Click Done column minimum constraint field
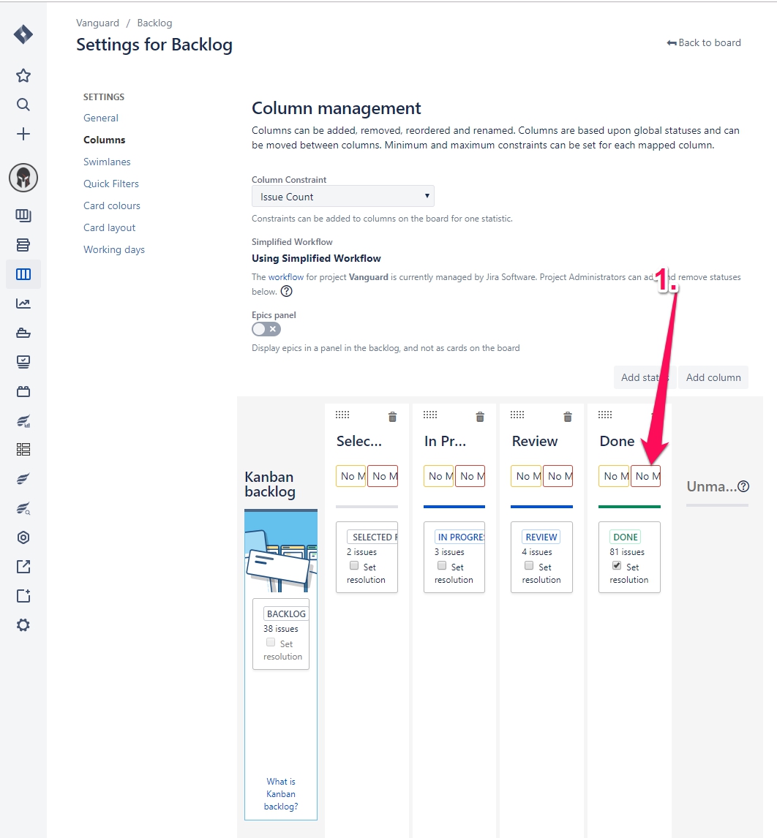 click(x=614, y=476)
